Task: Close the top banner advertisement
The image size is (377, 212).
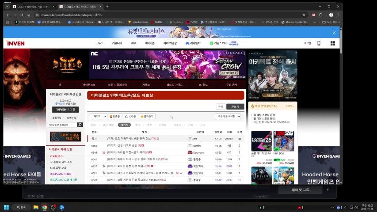Action: [x=334, y=32]
